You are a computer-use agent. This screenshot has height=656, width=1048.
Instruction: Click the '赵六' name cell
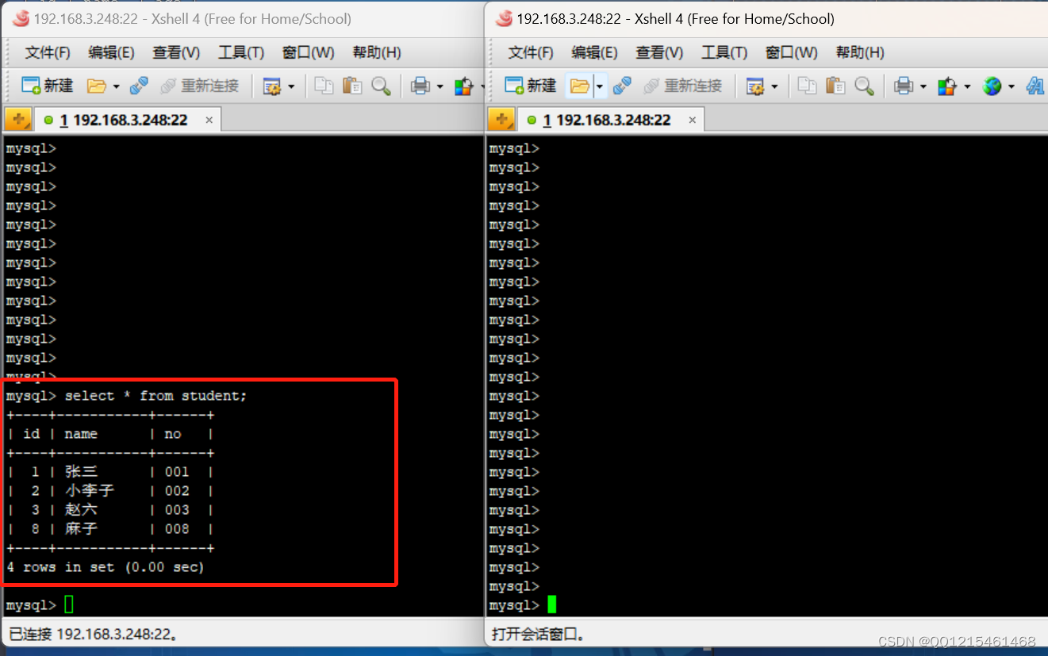click(x=81, y=510)
